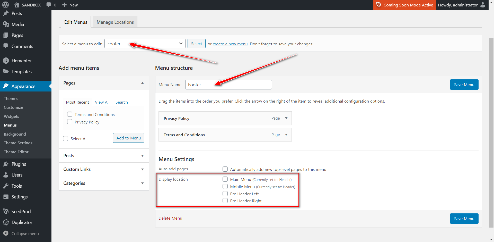The image size is (494, 242).
Task: Enable automatically add new top-level pages
Action: click(225, 169)
